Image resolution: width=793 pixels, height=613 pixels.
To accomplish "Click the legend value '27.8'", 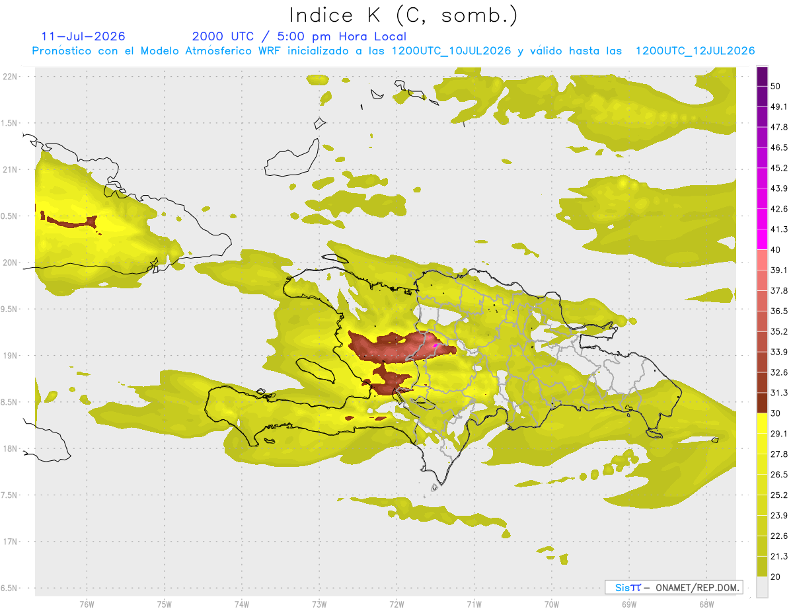I will coord(780,454).
